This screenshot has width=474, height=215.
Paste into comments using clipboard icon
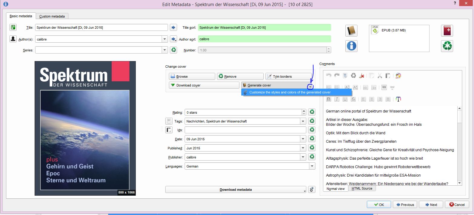388,76
